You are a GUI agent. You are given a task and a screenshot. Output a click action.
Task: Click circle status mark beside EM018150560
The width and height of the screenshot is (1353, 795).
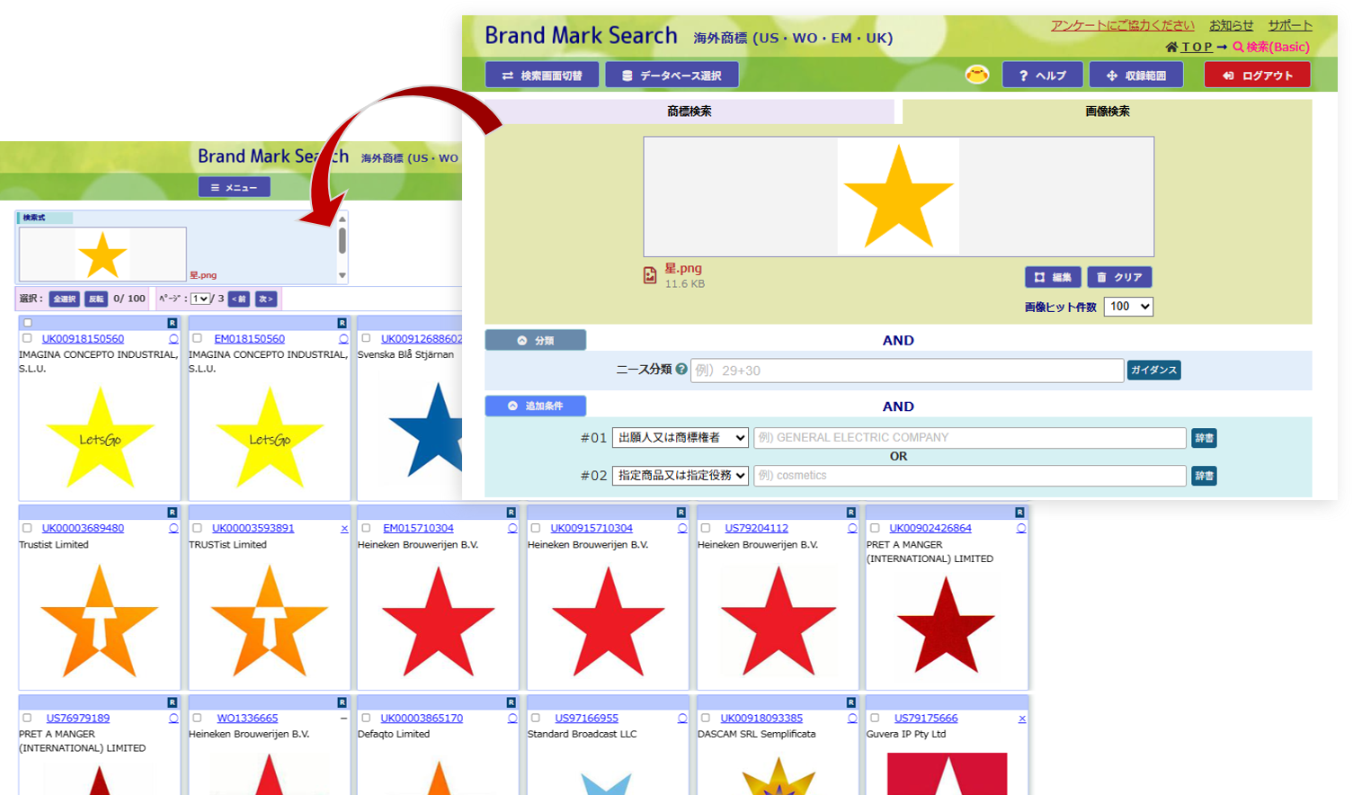pyautogui.click(x=343, y=339)
